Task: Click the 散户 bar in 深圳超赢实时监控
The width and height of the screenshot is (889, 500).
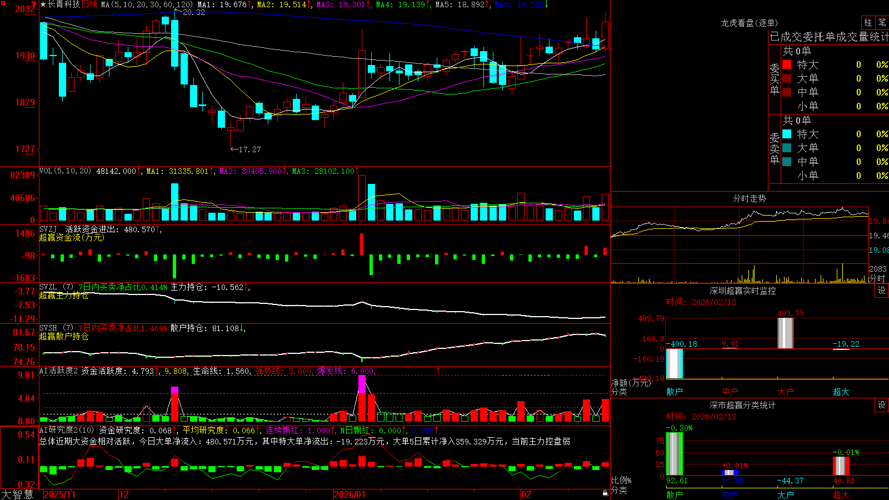Action: 674,363
